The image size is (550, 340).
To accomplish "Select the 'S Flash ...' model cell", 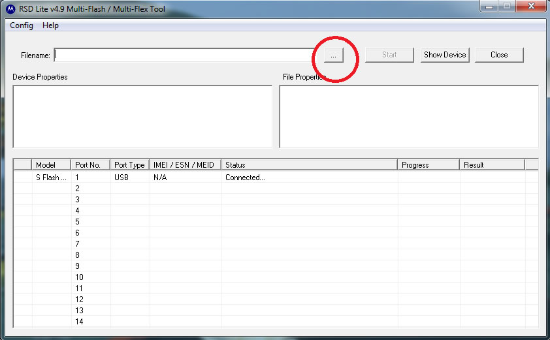I will point(51,178).
